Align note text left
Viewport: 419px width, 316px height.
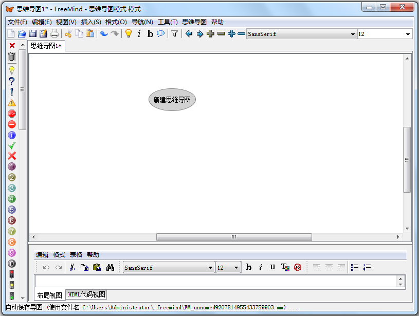coord(316,267)
